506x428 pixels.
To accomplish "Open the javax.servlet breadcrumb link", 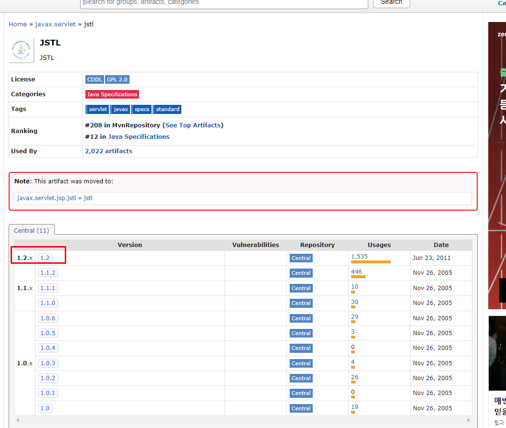I will tap(55, 24).
